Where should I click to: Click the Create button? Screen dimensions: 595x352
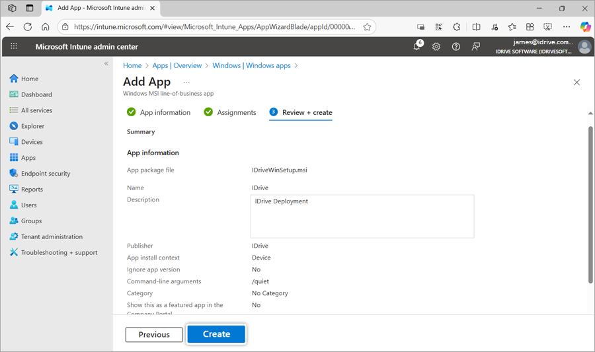(216, 334)
